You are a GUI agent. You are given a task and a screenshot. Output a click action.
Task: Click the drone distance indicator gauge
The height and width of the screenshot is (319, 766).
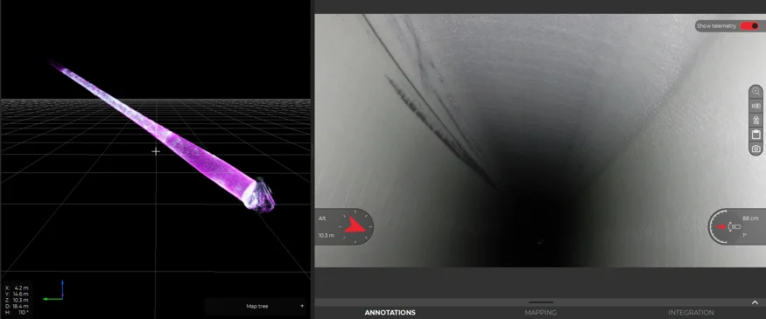737,227
